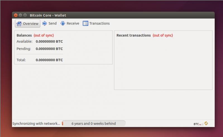Open Send via its blue arrow icon

point(45,24)
